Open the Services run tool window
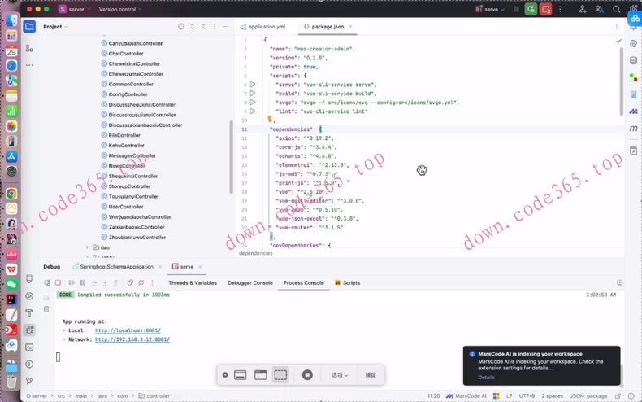642x402 pixels. [x=29, y=296]
